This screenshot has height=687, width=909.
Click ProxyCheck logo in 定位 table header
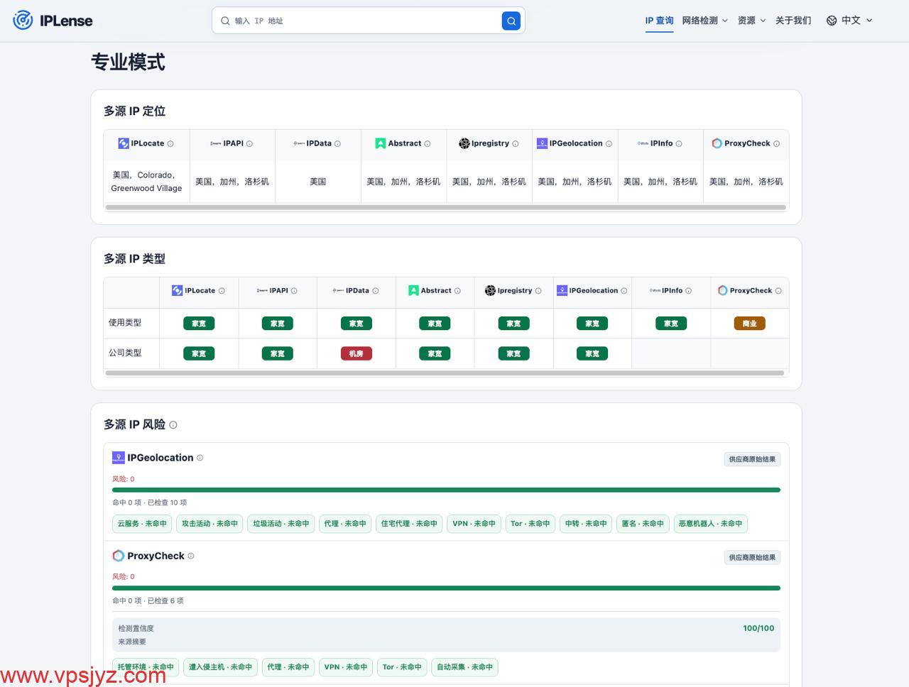[x=717, y=143]
